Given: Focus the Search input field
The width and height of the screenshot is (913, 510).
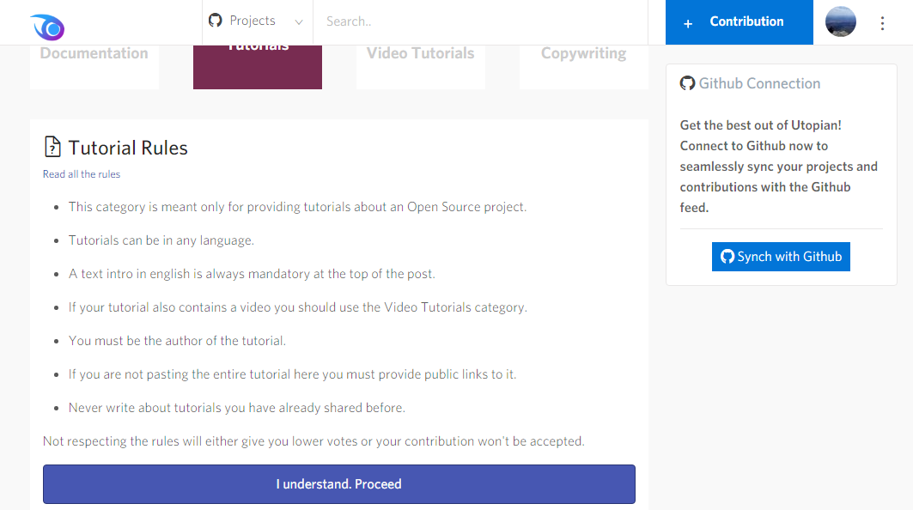Looking at the screenshot, I should tap(481, 21).
